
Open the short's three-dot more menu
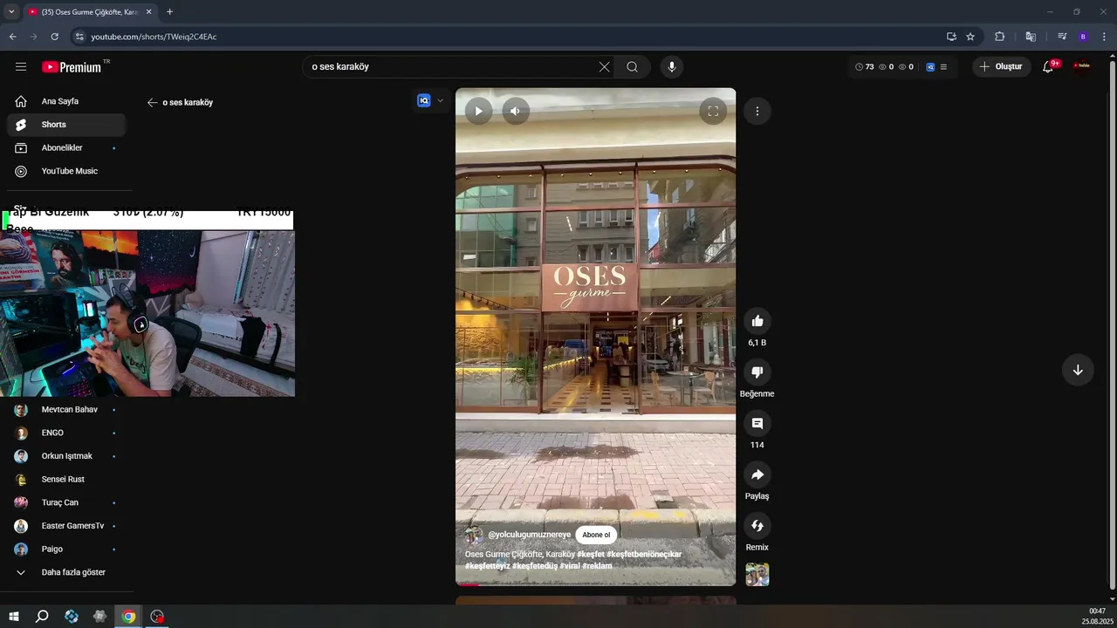click(757, 111)
